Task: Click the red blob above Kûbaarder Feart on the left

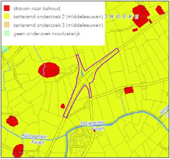Action: click(x=12, y=121)
